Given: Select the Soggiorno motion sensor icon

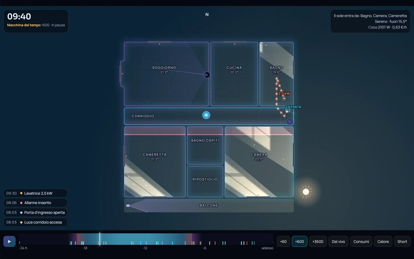Looking at the screenshot, I should click(x=207, y=75).
